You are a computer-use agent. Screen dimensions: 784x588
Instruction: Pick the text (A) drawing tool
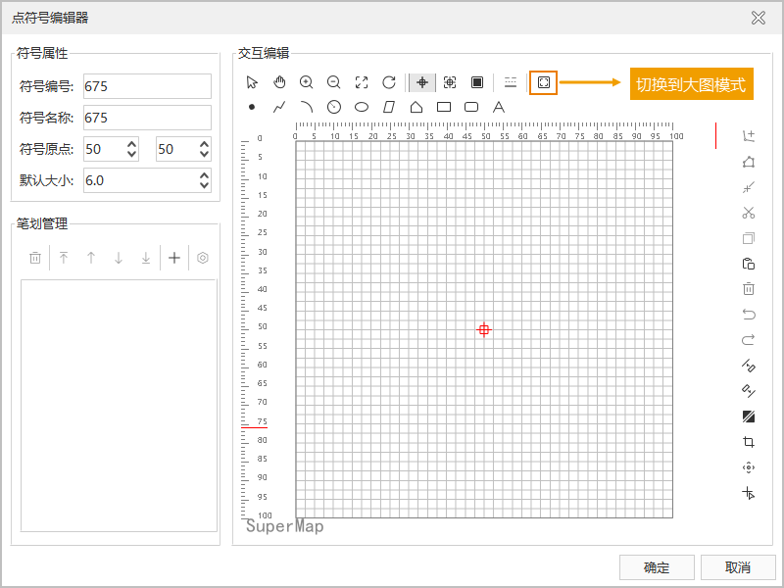[x=498, y=107]
